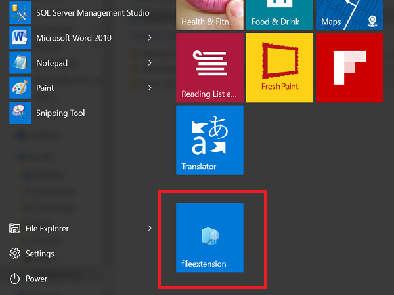
Task: Open Settings using the gear icon
Action: pyautogui.click(x=14, y=254)
